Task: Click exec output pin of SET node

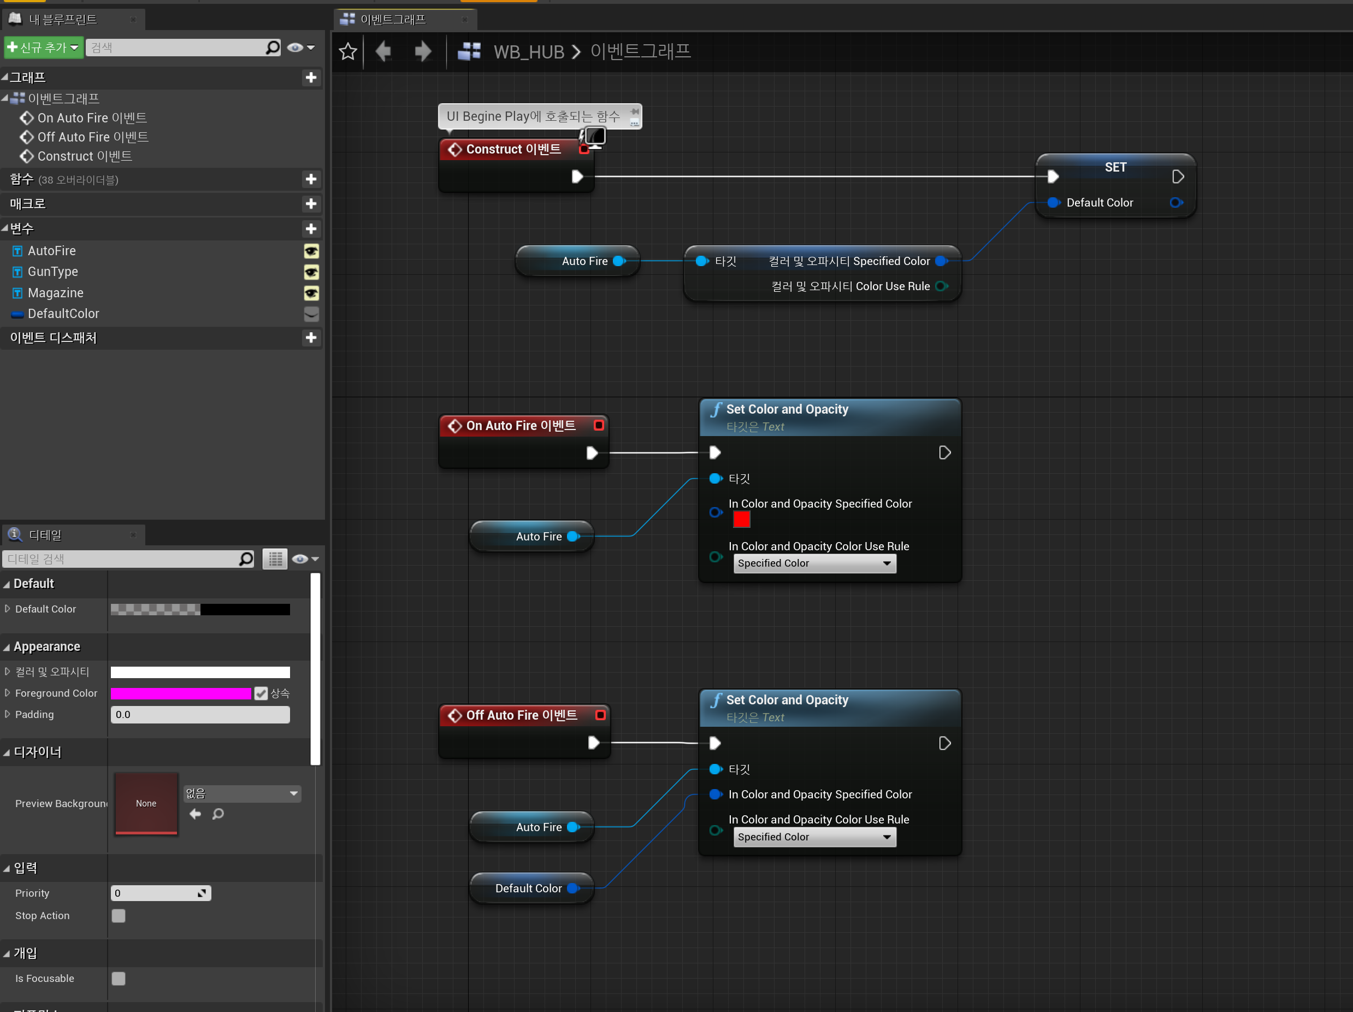Action: pyautogui.click(x=1178, y=177)
